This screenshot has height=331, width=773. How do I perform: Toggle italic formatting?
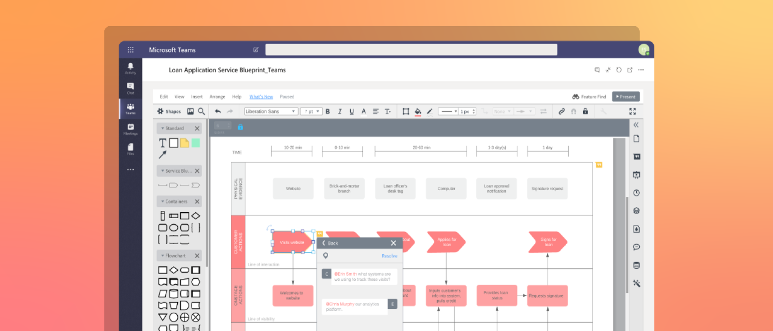pos(340,111)
